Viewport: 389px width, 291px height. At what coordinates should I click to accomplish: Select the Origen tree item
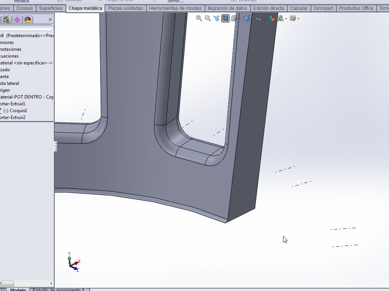(5, 90)
